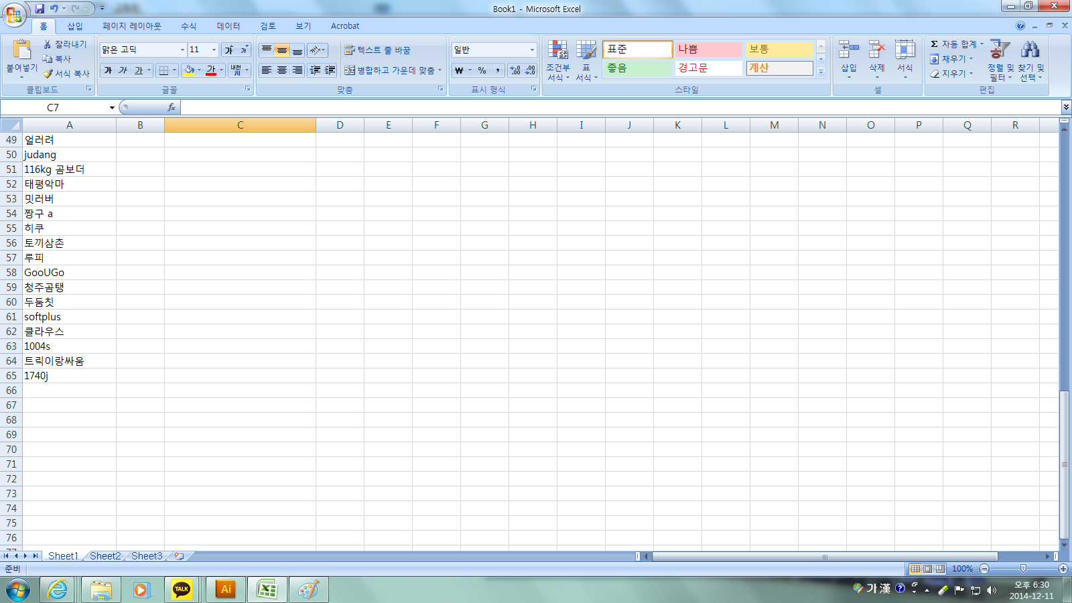This screenshot has width=1072, height=603.
Task: Click the fill color bucket icon
Action: [189, 70]
